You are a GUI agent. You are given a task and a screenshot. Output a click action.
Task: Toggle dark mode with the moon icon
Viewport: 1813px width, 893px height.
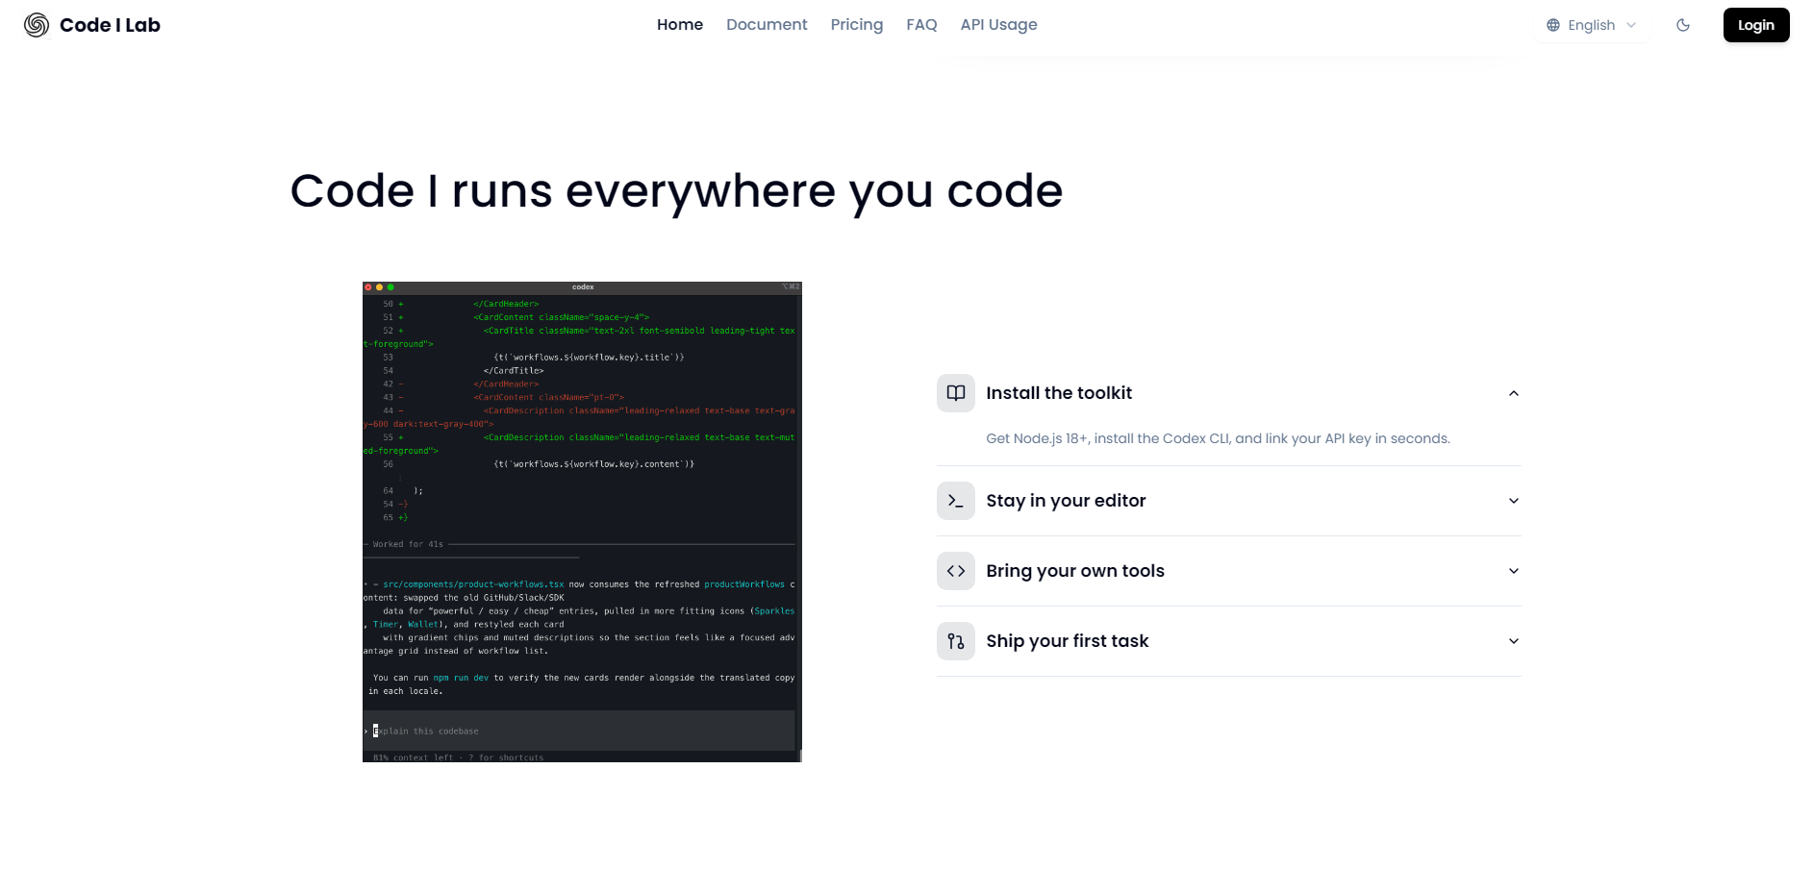pos(1683,25)
